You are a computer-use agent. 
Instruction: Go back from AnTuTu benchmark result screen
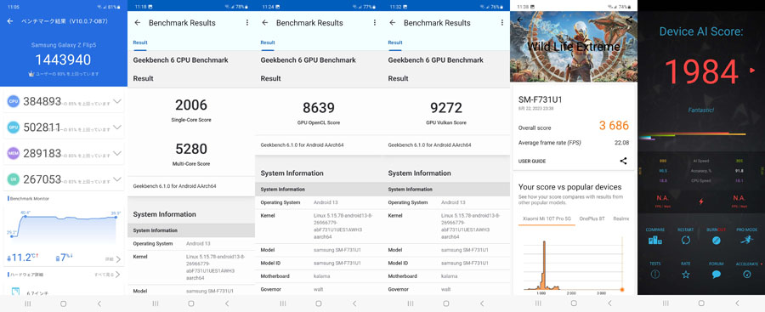(10, 21)
